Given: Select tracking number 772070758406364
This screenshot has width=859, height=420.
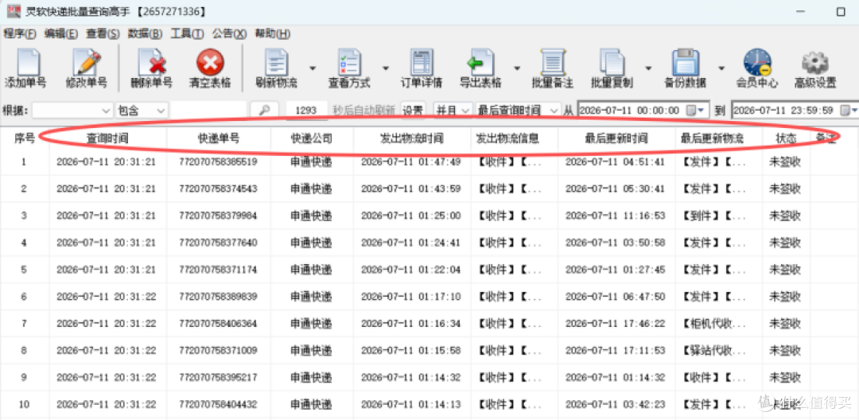Looking at the screenshot, I should [218, 324].
